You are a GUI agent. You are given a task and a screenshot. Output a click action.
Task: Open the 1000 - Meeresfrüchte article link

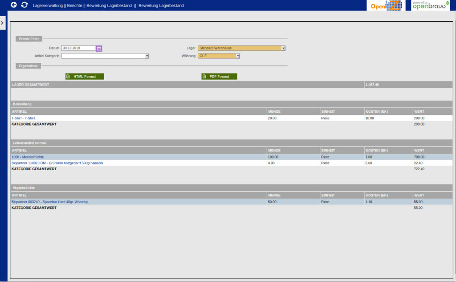coord(28,157)
